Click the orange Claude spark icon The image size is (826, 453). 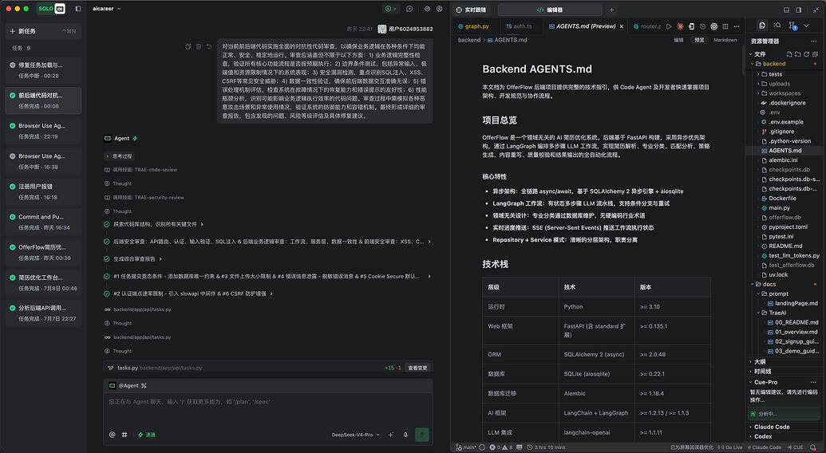coord(680,26)
